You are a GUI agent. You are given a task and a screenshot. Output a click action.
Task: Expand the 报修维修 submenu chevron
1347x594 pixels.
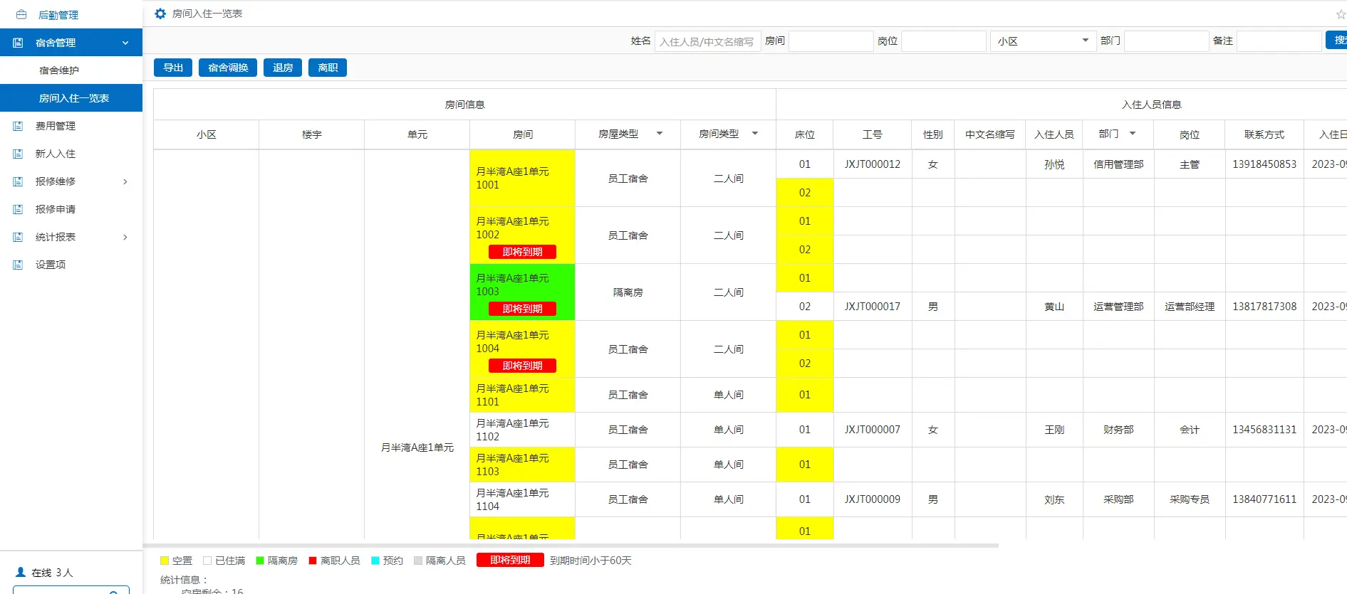[x=125, y=181]
